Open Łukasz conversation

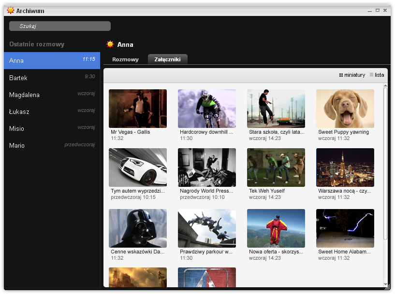pos(52,112)
